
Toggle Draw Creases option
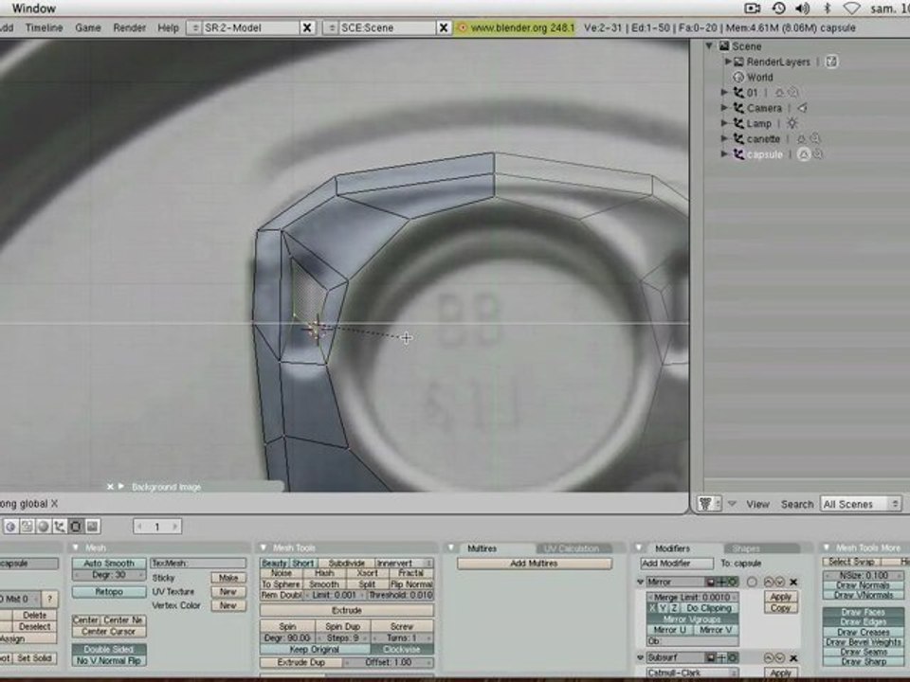pyautogui.click(x=863, y=632)
